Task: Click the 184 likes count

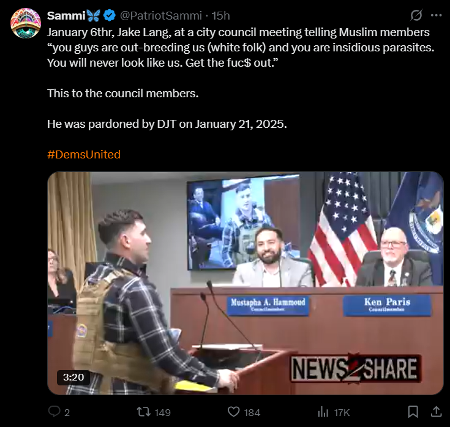Action: 252,413
